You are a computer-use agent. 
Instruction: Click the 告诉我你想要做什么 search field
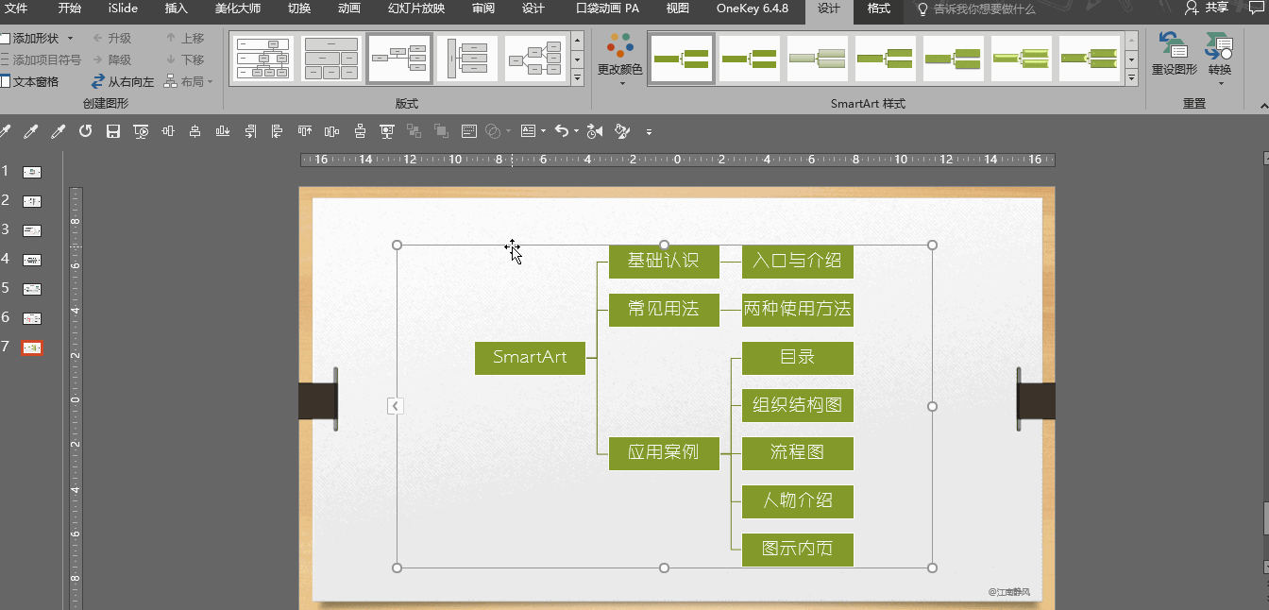984,8
